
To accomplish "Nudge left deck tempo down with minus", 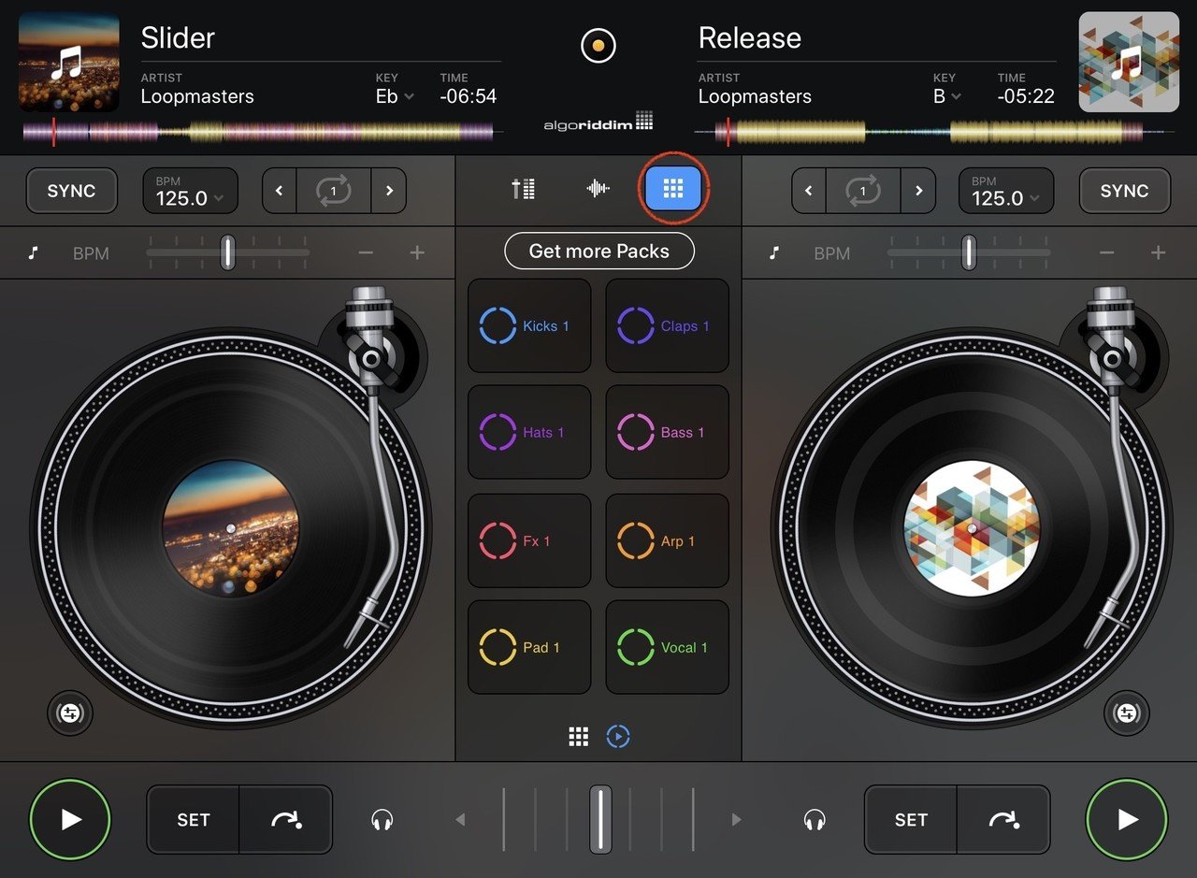I will coord(366,252).
